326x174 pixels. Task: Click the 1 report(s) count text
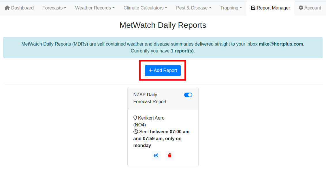pyautogui.click(x=182, y=51)
